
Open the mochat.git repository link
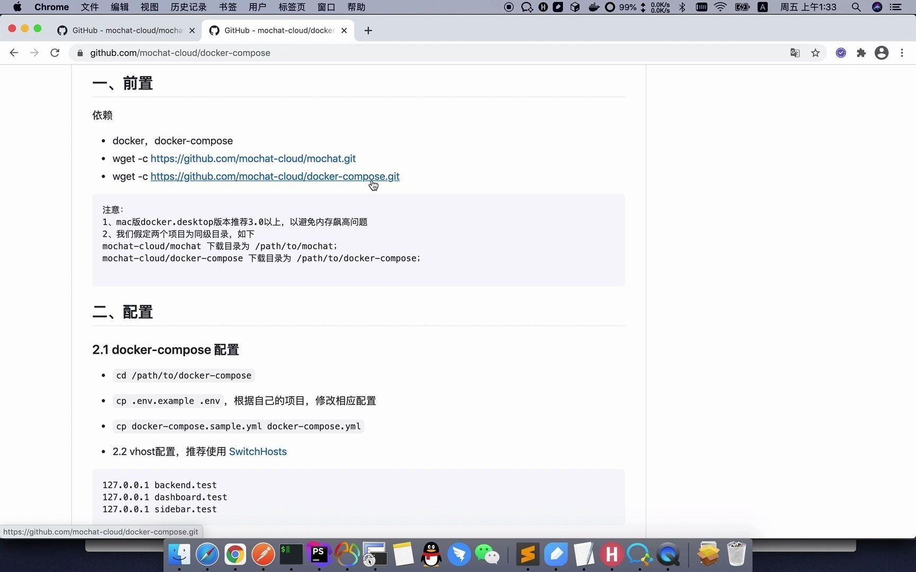(253, 158)
